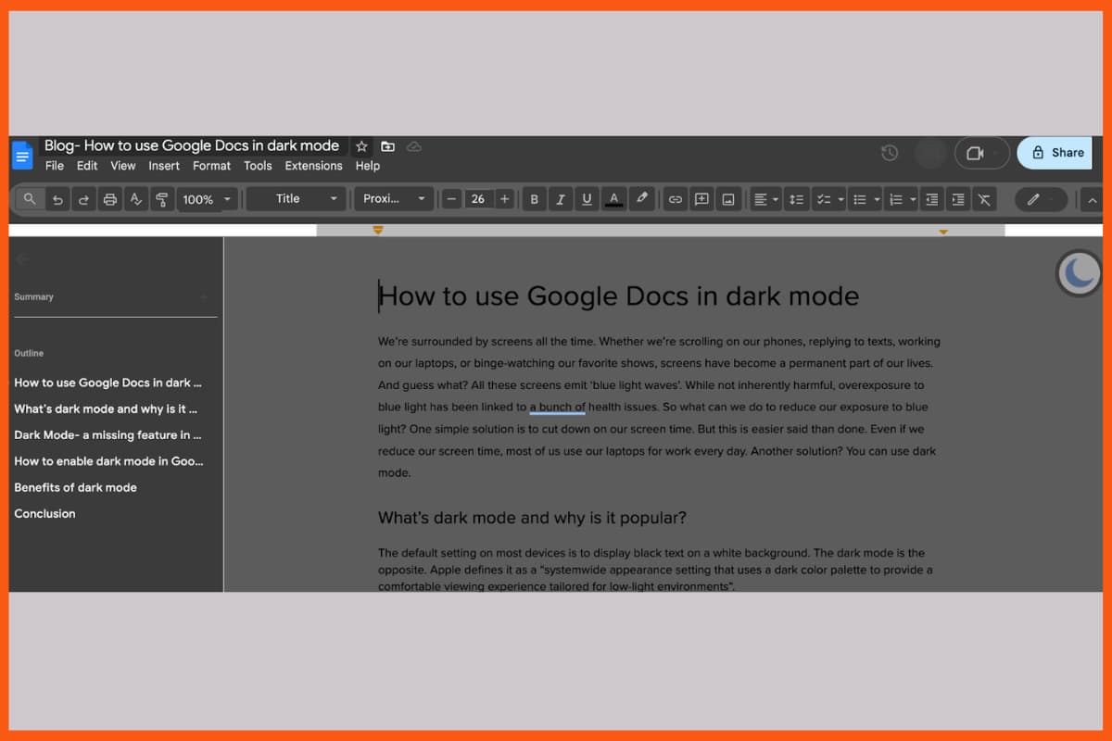Click the left indent marker on ruler
This screenshot has width=1112, height=741.
(x=378, y=230)
